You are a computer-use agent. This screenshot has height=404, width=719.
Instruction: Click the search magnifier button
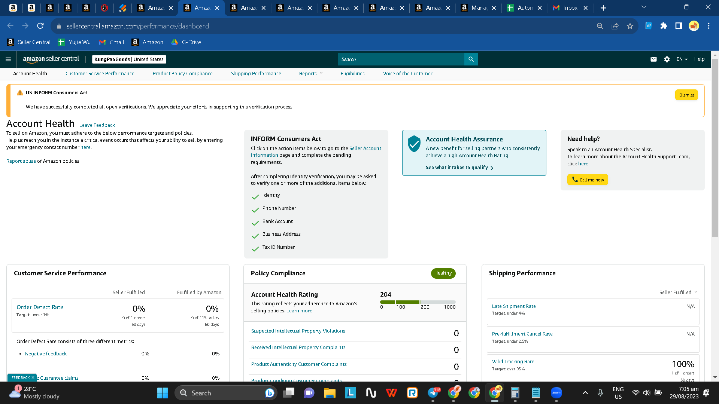pos(471,59)
